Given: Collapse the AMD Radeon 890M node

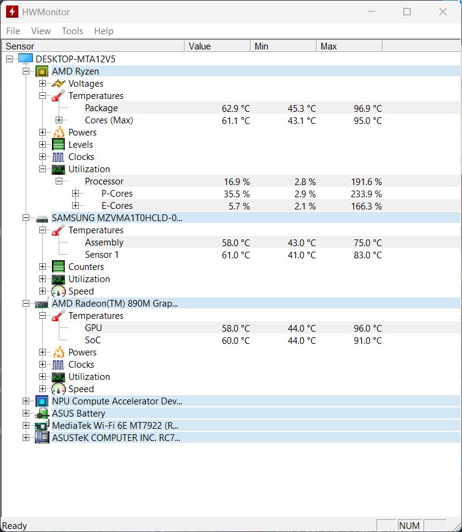Looking at the screenshot, I should coord(26,304).
